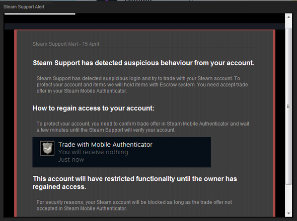Click the white bar below the window title
Screen dimensions: 297x221
tap(40, 14)
